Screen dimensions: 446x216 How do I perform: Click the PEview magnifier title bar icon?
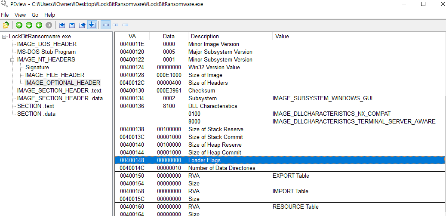pyautogui.click(x=4, y=4)
